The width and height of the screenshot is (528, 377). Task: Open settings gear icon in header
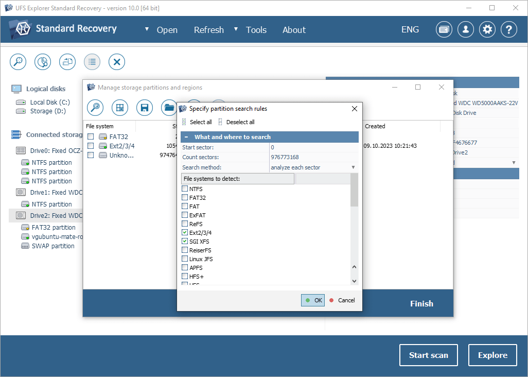click(x=487, y=30)
